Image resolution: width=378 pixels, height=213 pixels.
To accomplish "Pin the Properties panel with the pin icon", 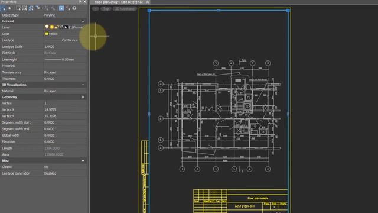I will coord(80,2).
